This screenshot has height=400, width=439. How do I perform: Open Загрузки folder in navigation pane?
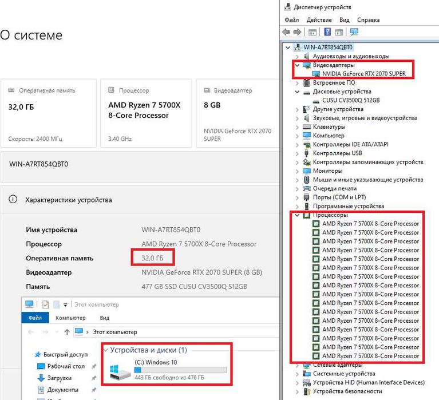click(54, 378)
